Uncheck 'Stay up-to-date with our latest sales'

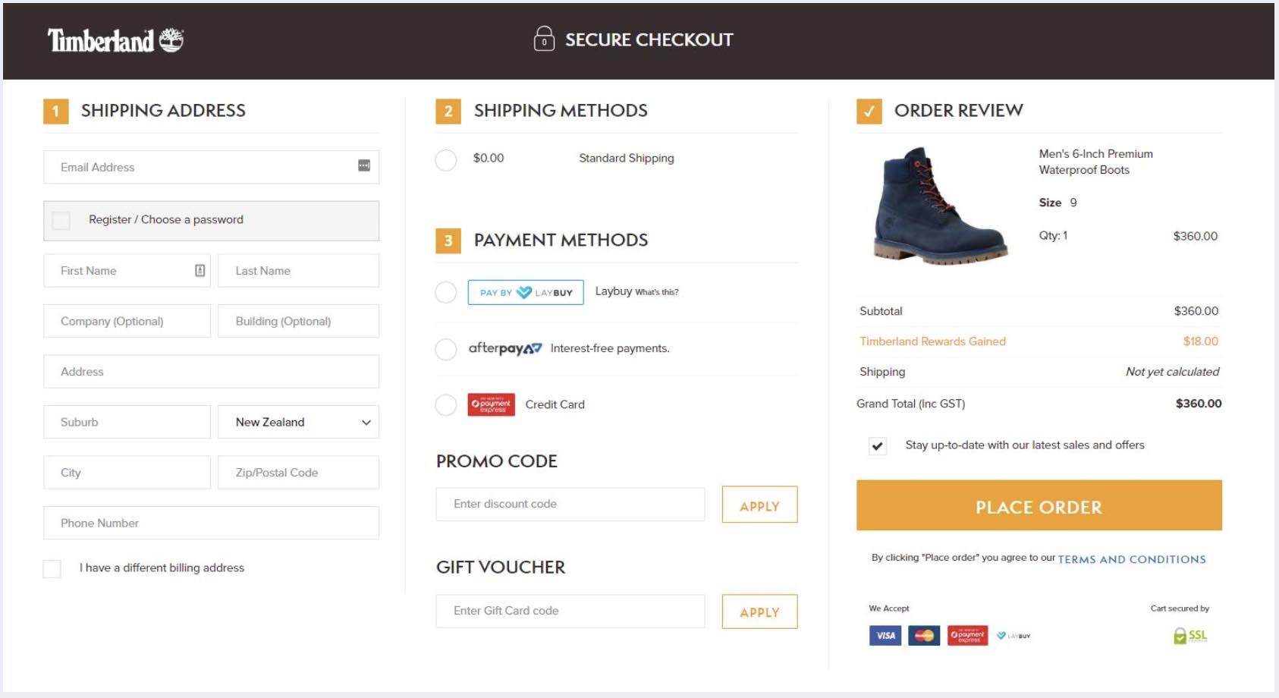tap(878, 445)
